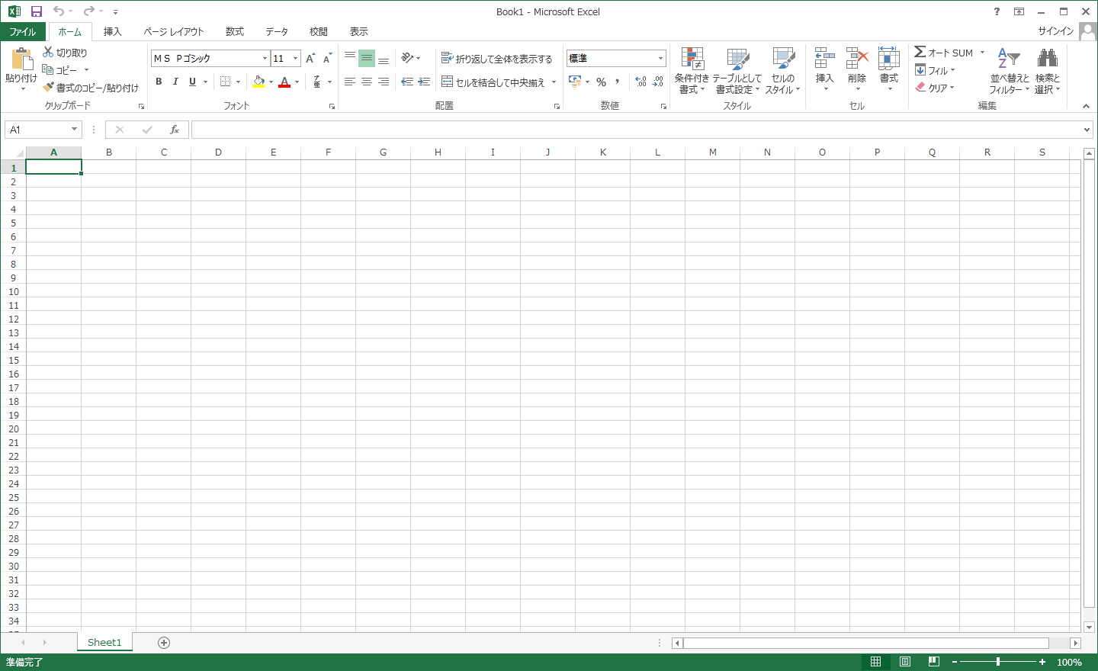Open the AutoSum dropdown arrow
Screen dimensions: 1098x671
click(x=982, y=53)
